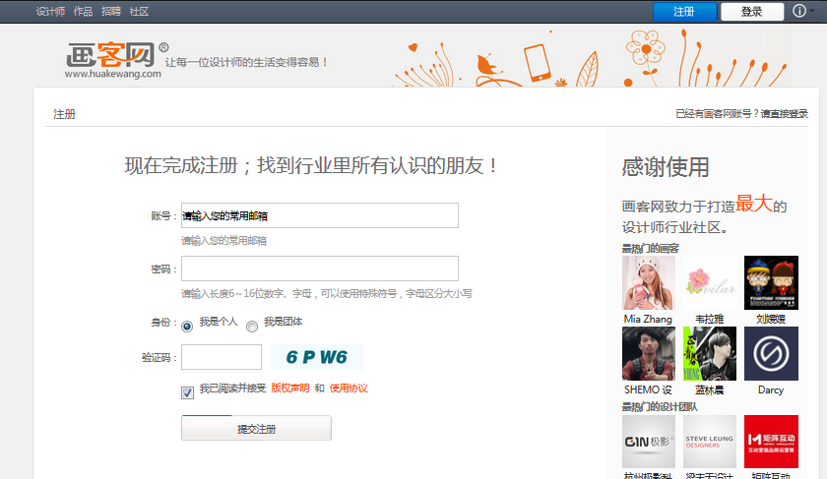Viewport: 827px width, 479px height.
Task: Open Darcy's logo avatar
Action: (x=771, y=353)
